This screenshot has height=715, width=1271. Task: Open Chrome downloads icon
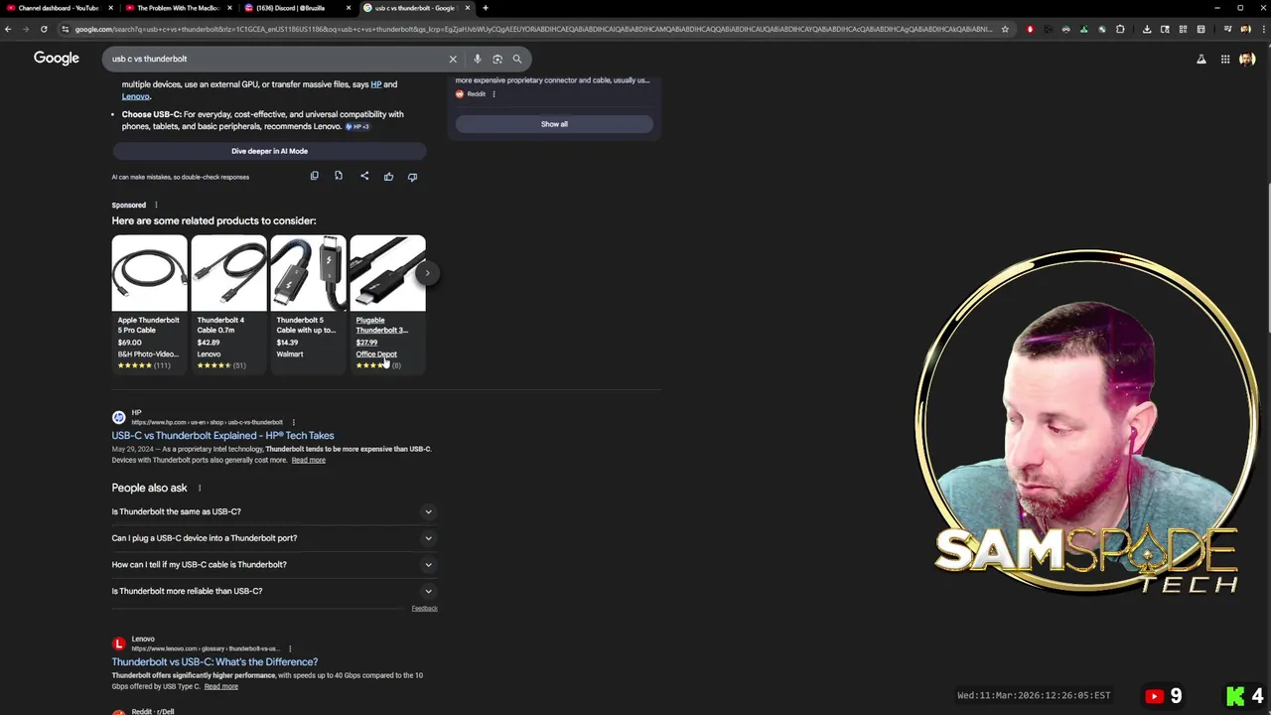click(x=1147, y=29)
